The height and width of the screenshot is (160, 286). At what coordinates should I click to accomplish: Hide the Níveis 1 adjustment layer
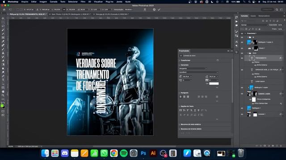[x=242, y=48]
